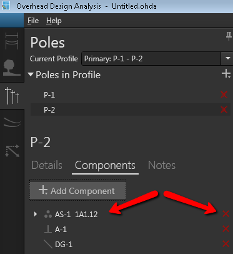Switch to the Notes tab
The image size is (233, 254).
(x=162, y=165)
